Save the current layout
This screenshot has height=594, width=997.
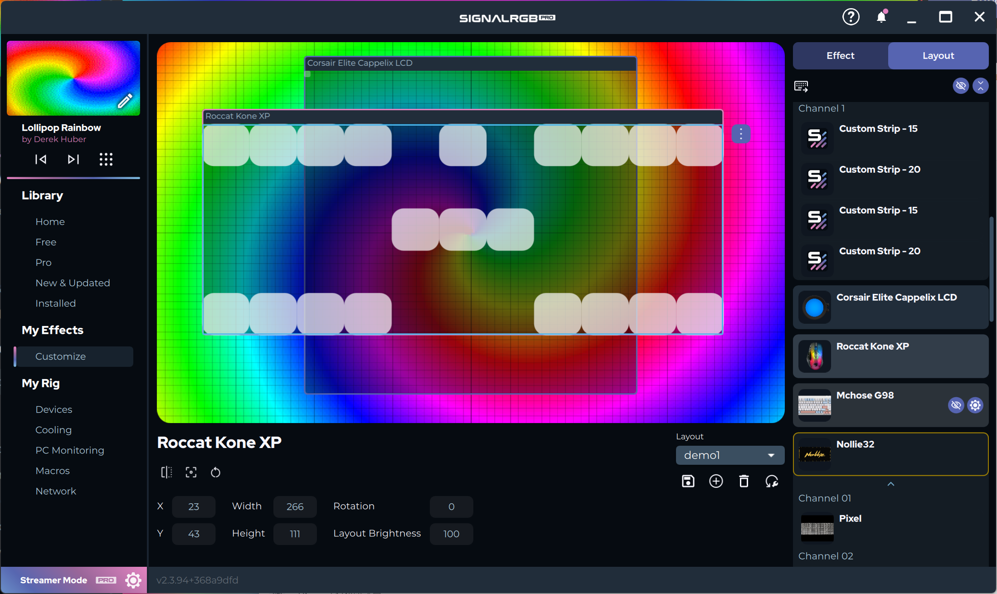pos(688,481)
